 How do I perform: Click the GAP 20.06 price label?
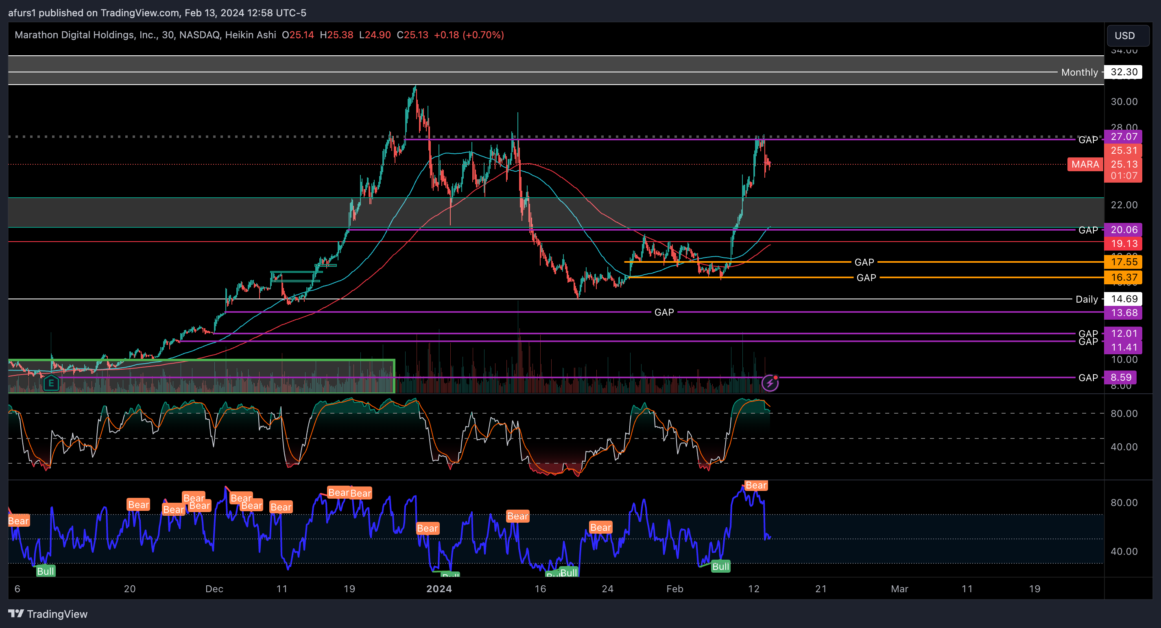pos(1123,230)
